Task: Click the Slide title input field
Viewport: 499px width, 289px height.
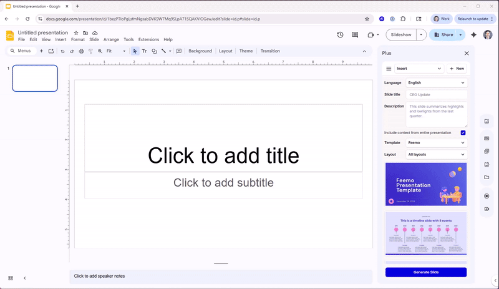Action: (436, 94)
